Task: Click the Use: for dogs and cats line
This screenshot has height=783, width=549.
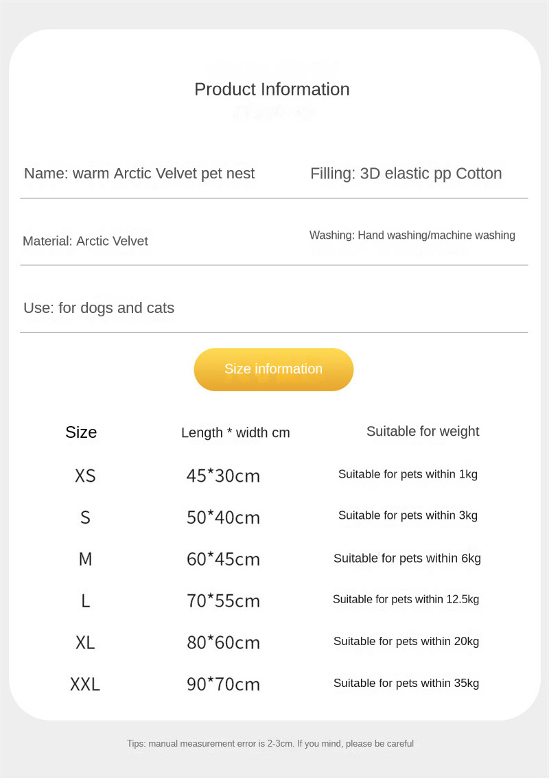Action: click(99, 308)
